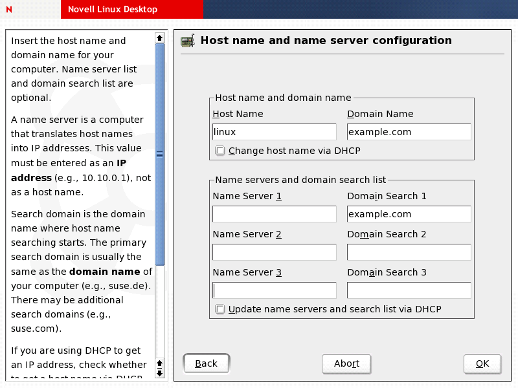Viewport: 518px width, 388px height.
Task: Click the Domain Name label
Action: click(x=380, y=114)
